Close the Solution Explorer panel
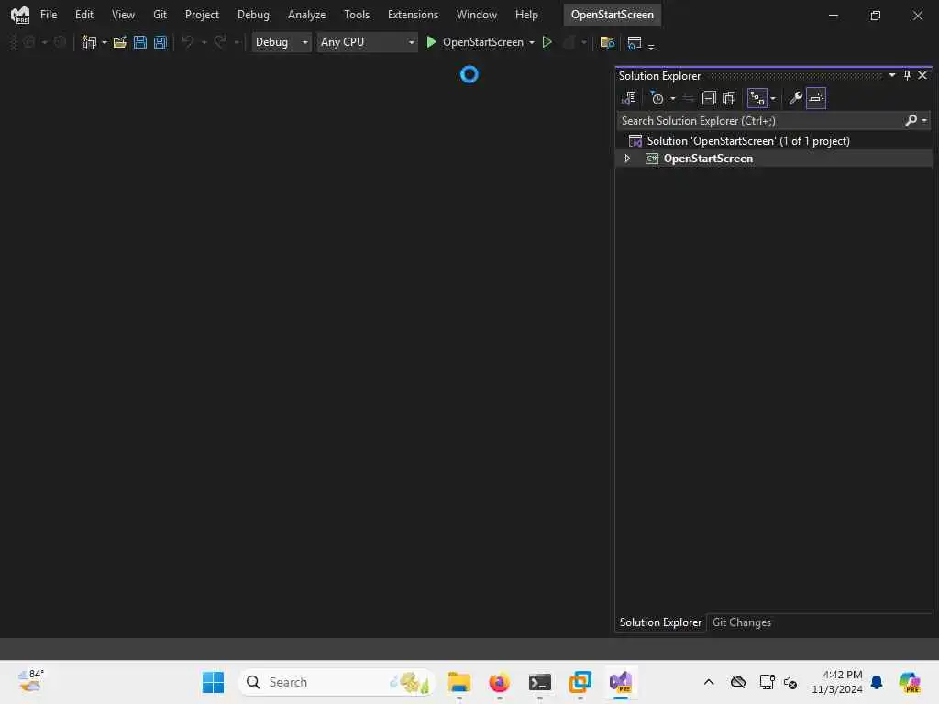 [922, 75]
